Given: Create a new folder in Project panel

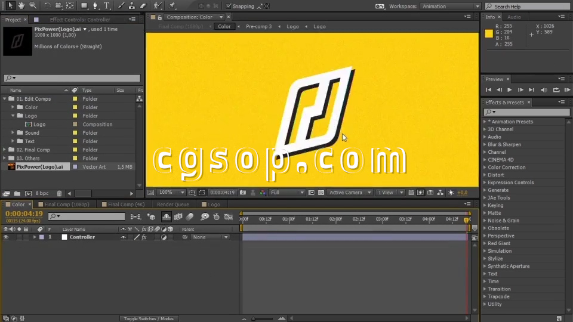Looking at the screenshot, I should point(17,193).
